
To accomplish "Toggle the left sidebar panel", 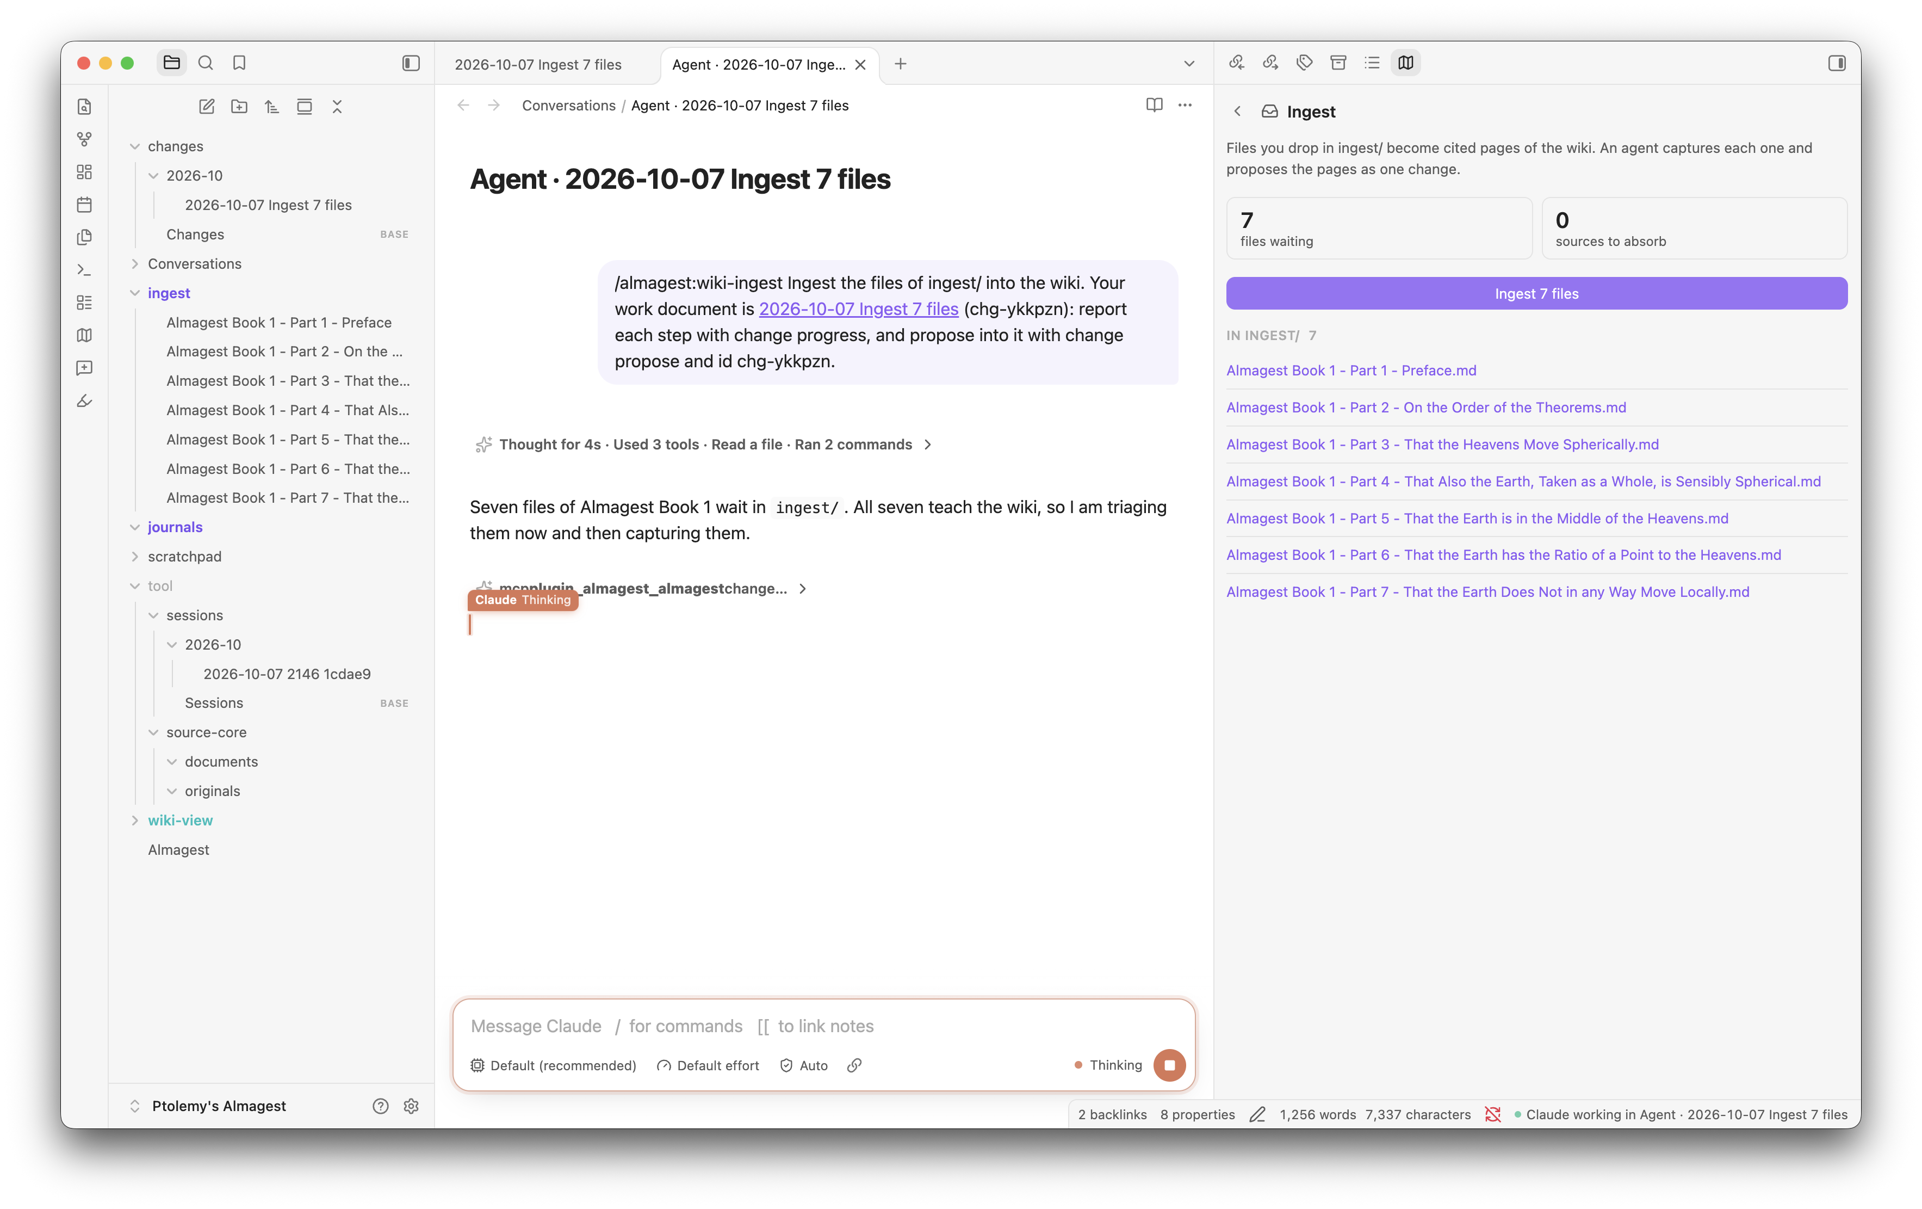I will click(411, 63).
